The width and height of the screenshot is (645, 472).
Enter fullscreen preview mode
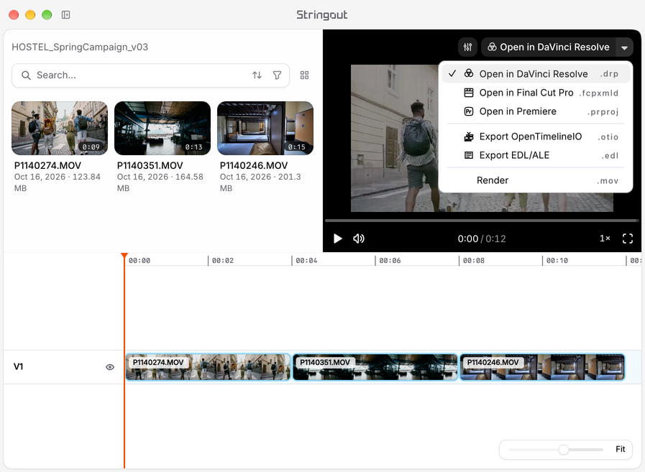[627, 239]
